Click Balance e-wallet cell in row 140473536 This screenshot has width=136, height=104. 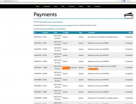point(65,37)
